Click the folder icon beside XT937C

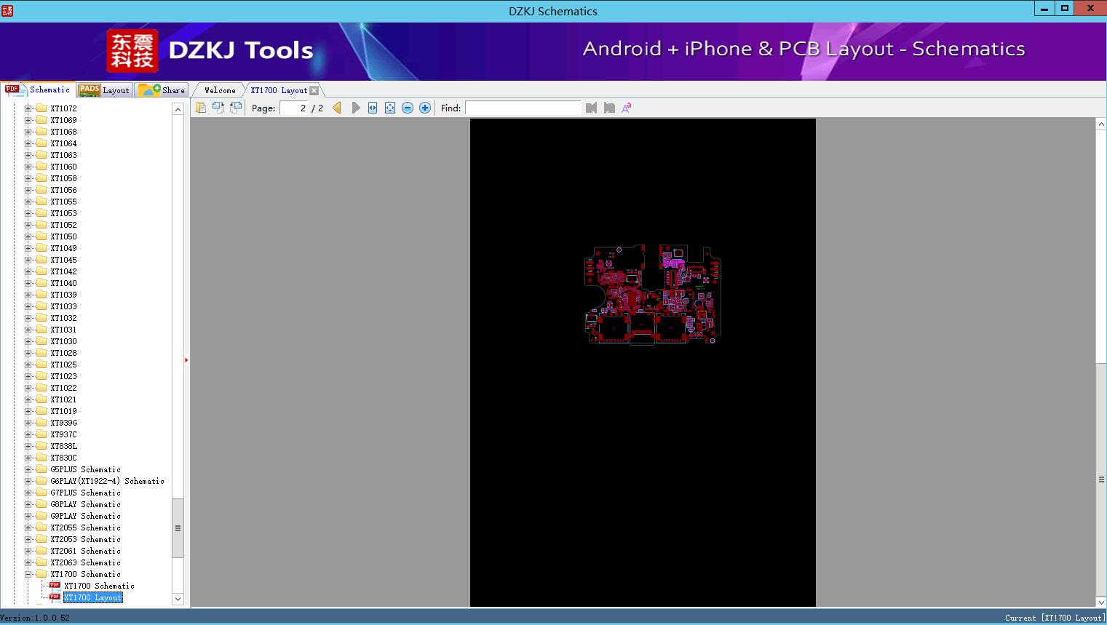click(41, 434)
